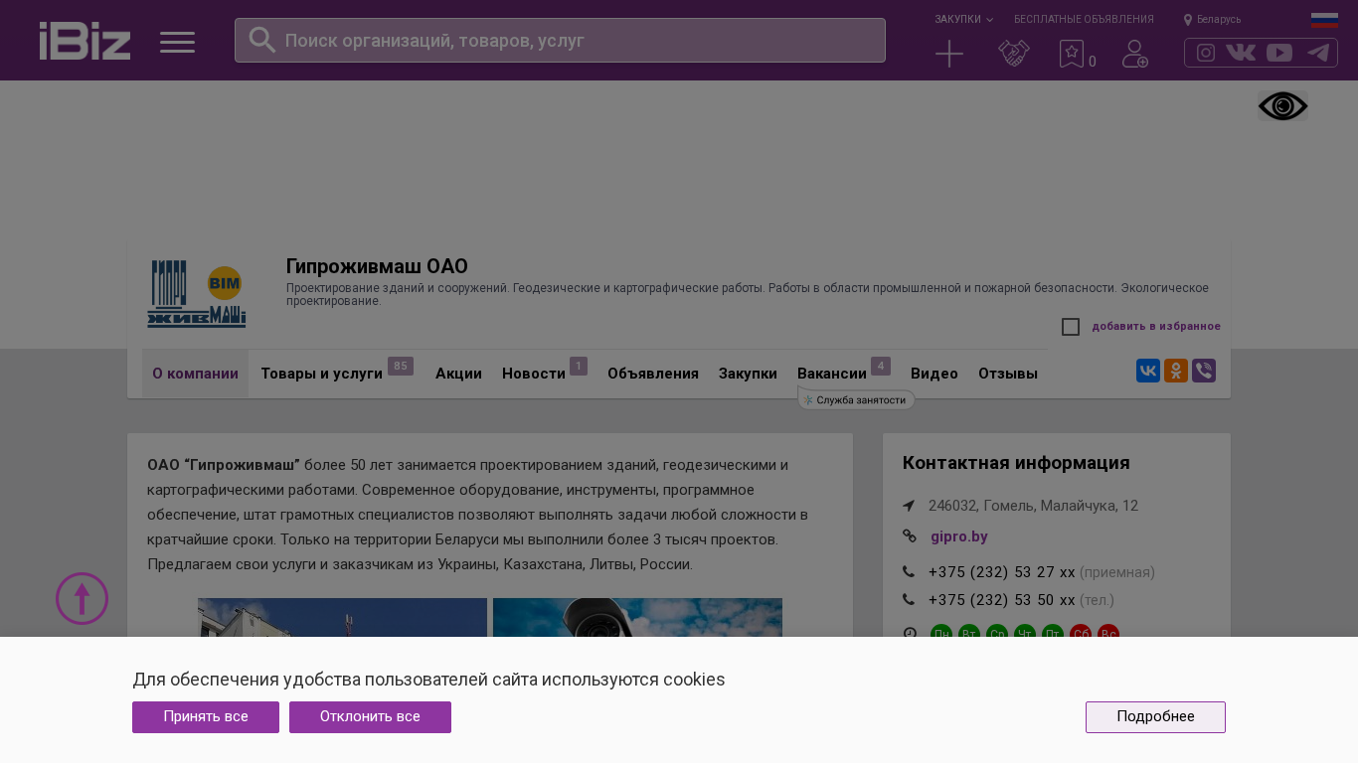Screen dimensions: 1358x763
Task: Focus the organization search field
Action: [560, 40]
